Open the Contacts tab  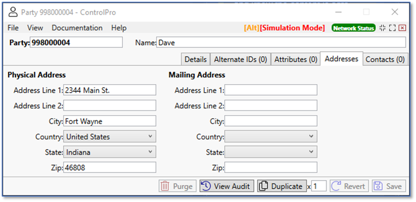click(x=385, y=59)
